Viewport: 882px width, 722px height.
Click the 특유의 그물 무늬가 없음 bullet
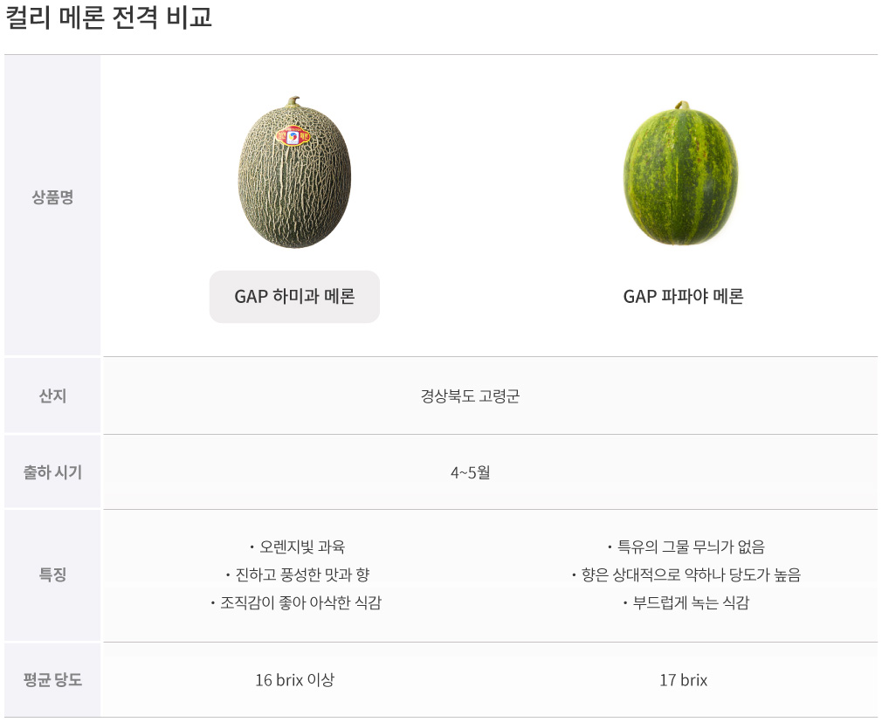686,547
